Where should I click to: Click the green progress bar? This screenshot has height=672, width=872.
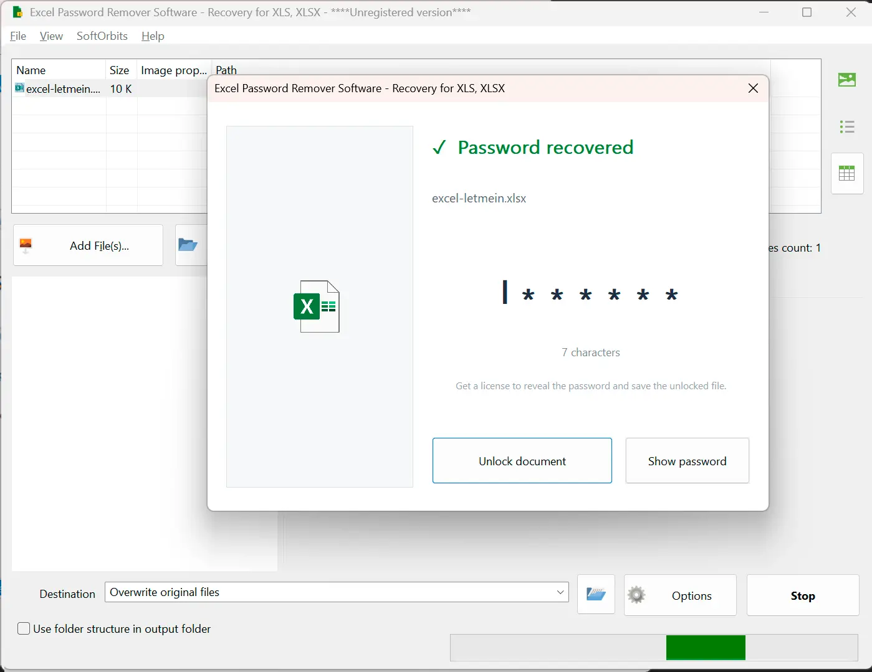(x=706, y=648)
